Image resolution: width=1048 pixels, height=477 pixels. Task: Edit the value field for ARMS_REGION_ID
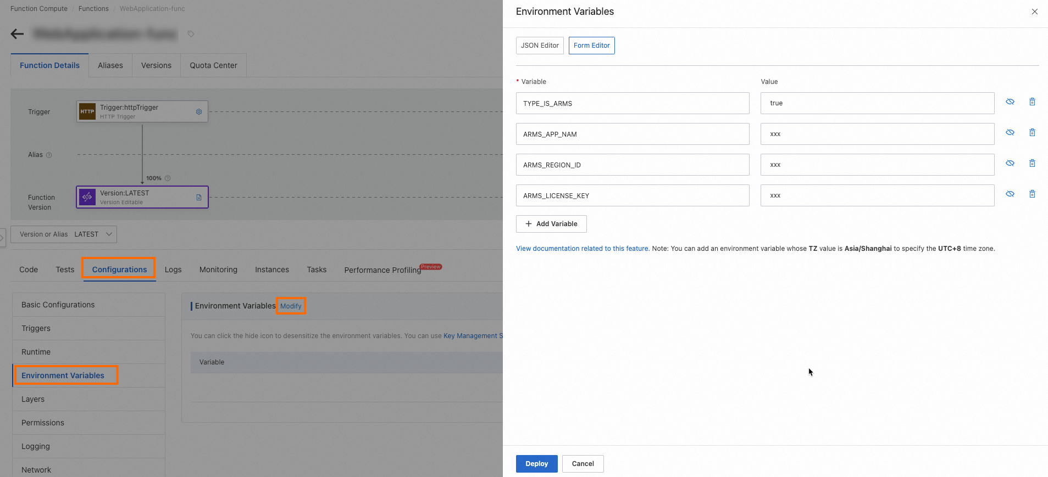click(x=877, y=165)
